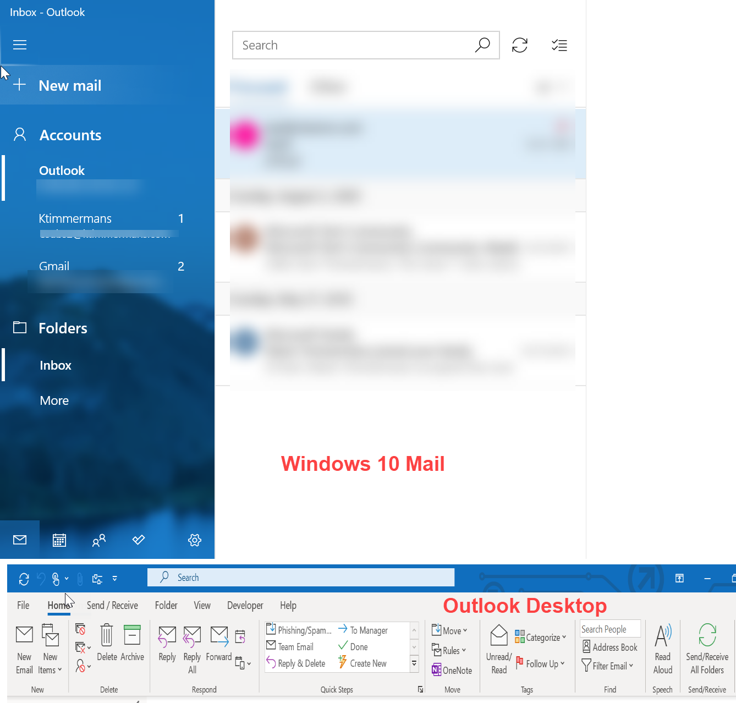This screenshot has width=736, height=703.
Task: Open To Do checkmark icon in Windows Mail
Action: (139, 540)
